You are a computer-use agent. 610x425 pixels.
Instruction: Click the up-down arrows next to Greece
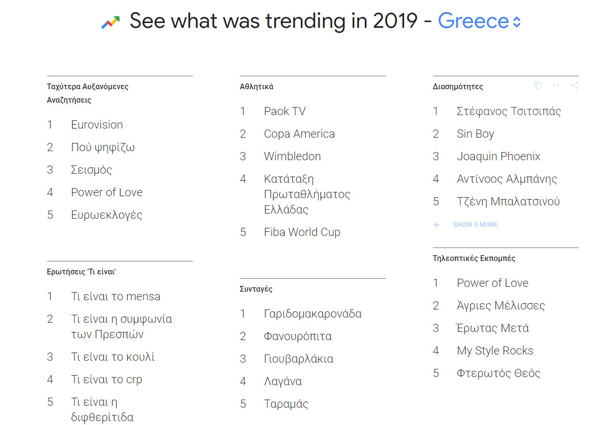(516, 22)
